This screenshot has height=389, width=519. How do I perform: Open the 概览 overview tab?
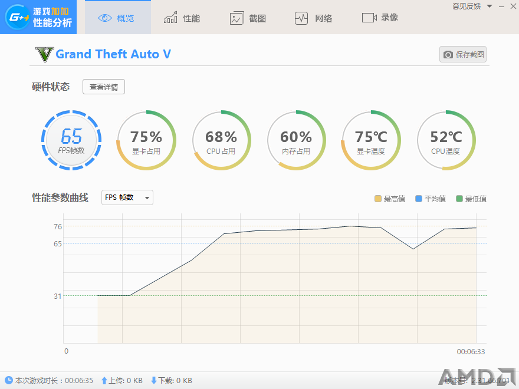tap(118, 17)
